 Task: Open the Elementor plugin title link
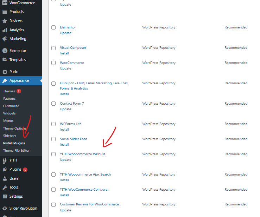[x=68, y=27]
